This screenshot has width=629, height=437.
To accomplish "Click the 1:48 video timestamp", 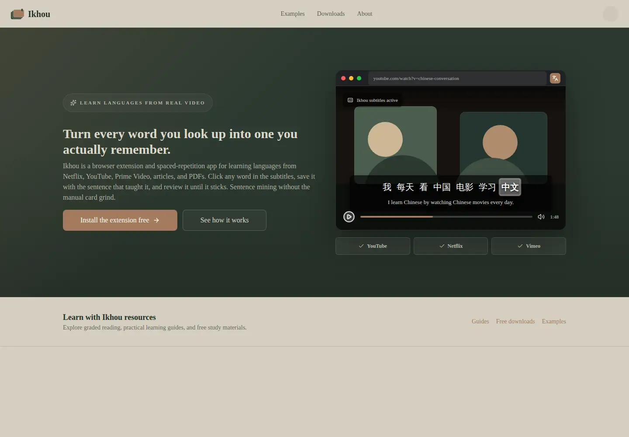I will [554, 217].
